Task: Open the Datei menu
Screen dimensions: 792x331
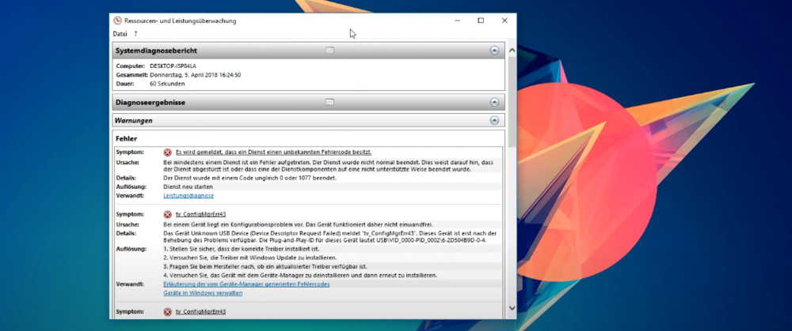Action: (x=120, y=34)
